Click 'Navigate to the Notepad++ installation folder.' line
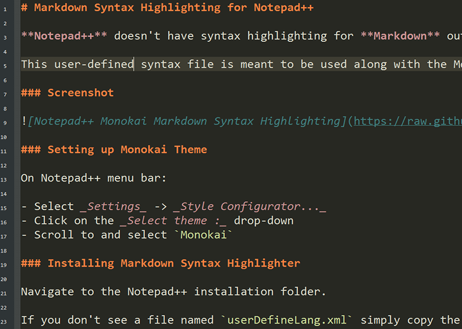This screenshot has width=462, height=329. coord(173,292)
